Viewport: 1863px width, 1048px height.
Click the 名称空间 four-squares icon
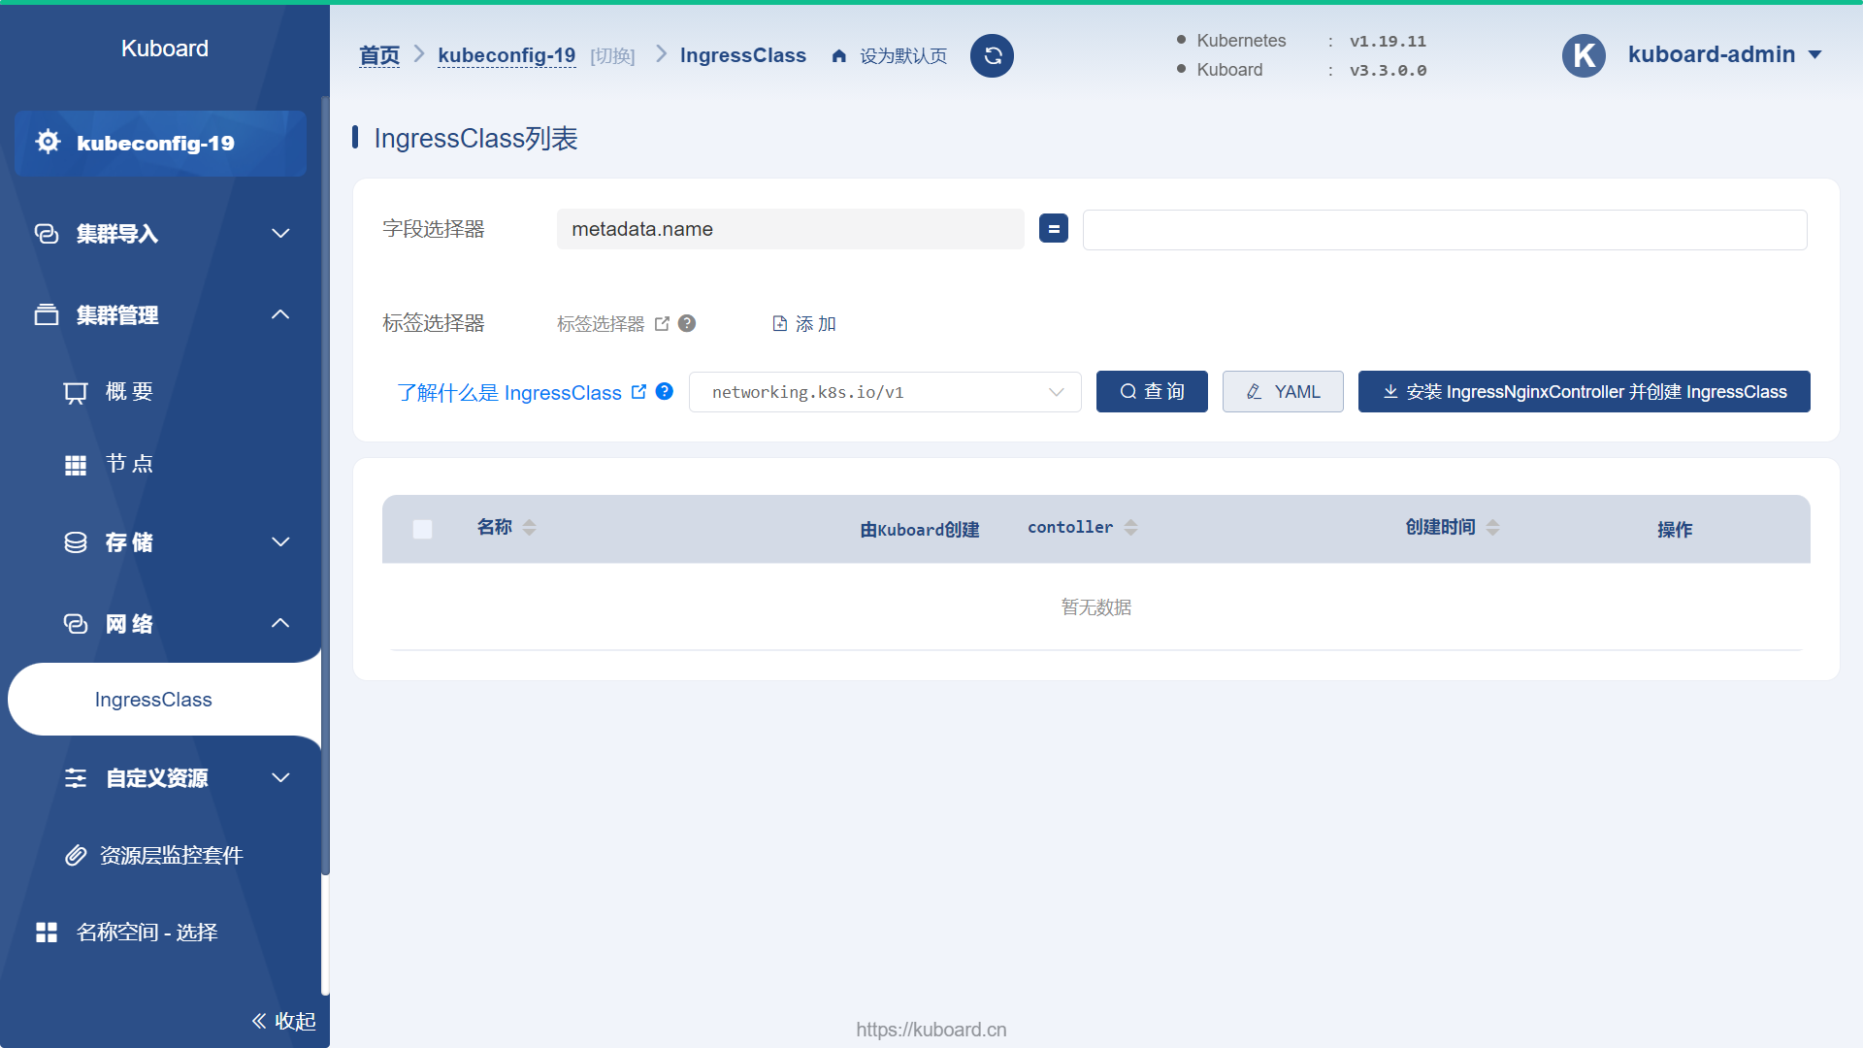pos(47,933)
